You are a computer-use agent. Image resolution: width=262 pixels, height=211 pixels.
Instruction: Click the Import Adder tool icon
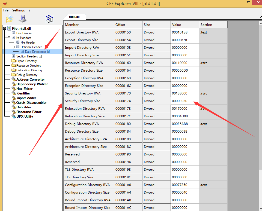coord(14,98)
